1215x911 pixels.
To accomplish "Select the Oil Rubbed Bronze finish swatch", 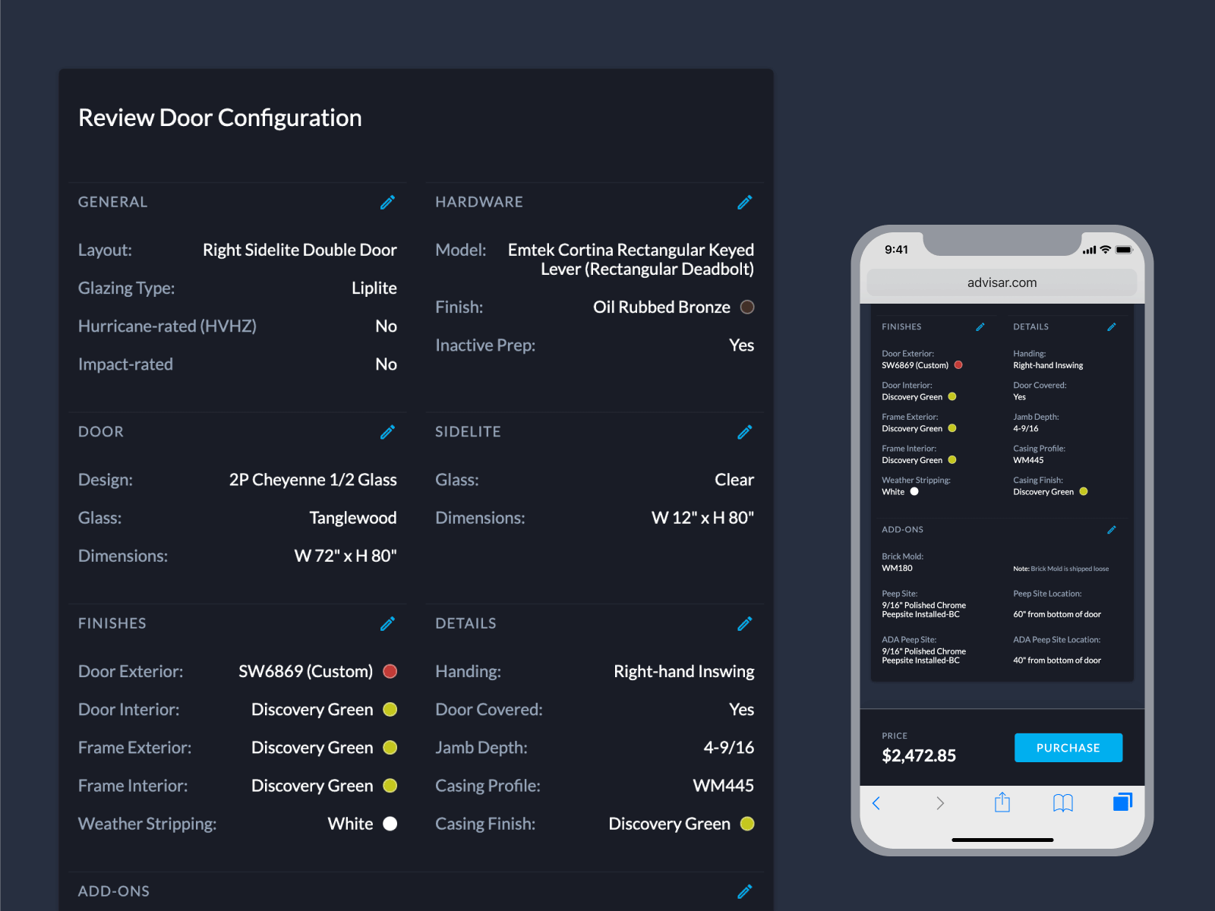I will [747, 307].
